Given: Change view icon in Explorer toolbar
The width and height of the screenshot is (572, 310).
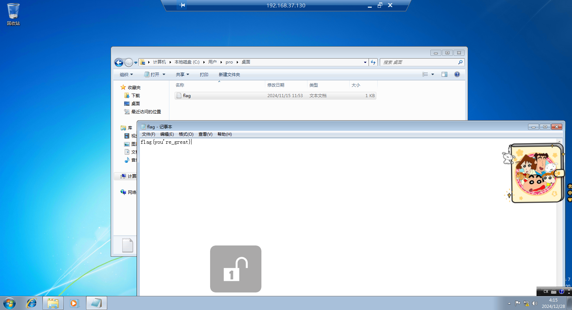Looking at the screenshot, I should click(x=425, y=74).
